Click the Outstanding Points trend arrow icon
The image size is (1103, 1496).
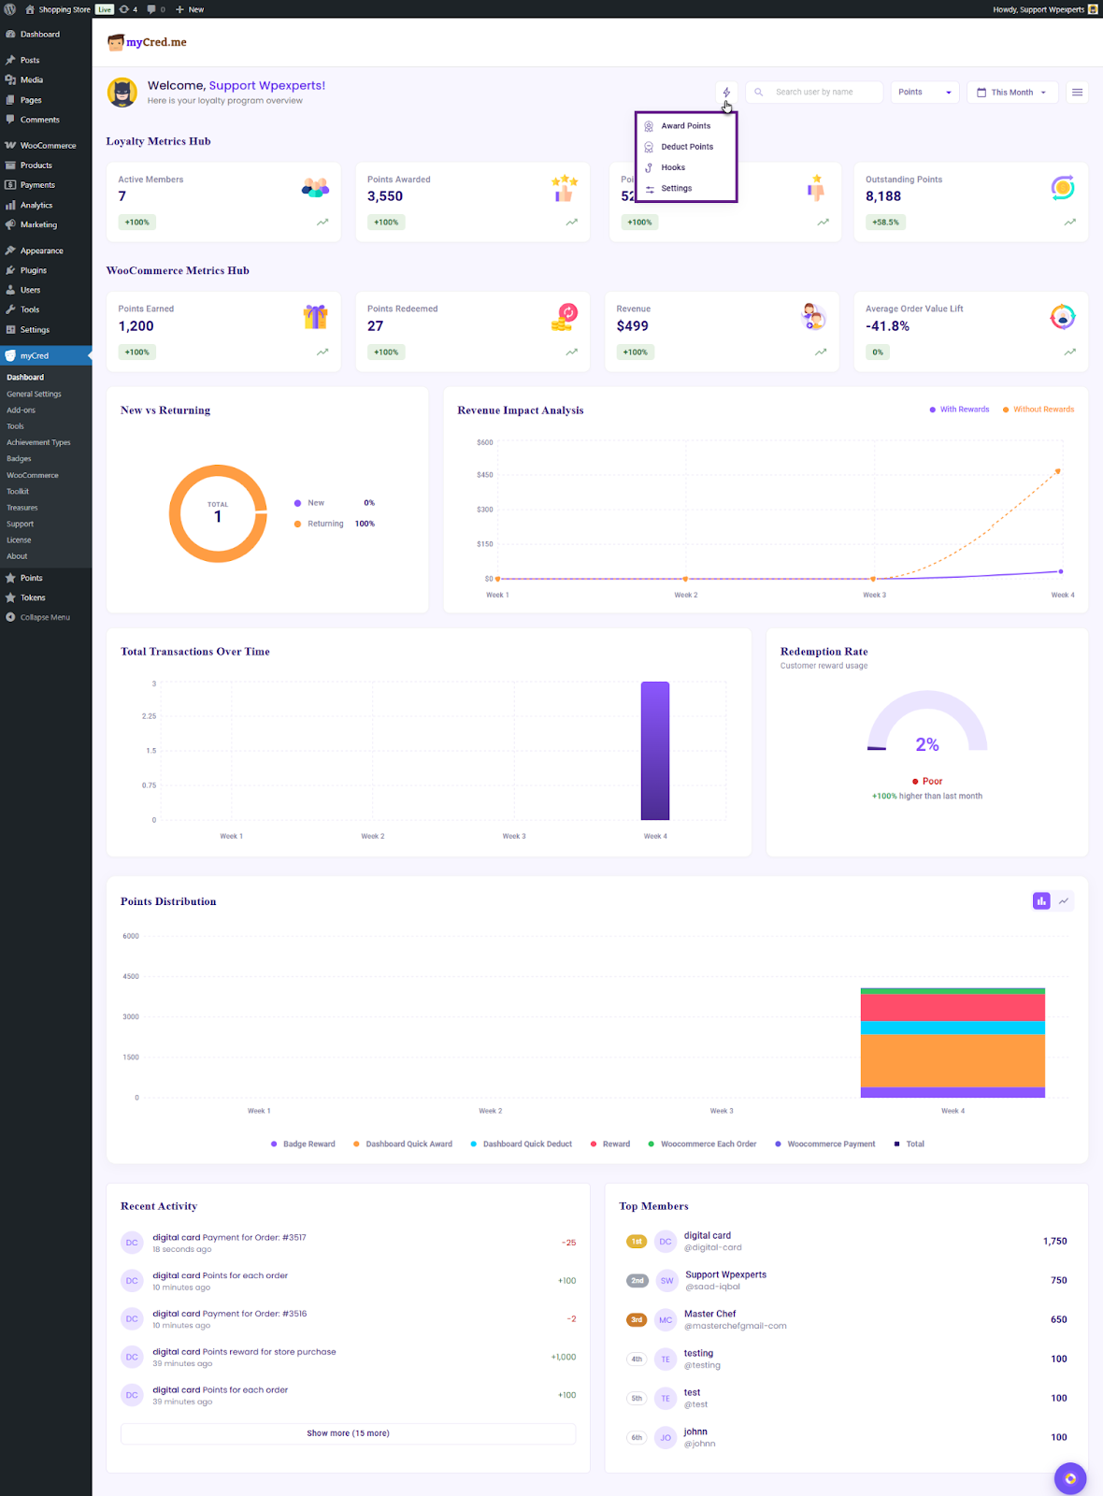[x=1069, y=223]
